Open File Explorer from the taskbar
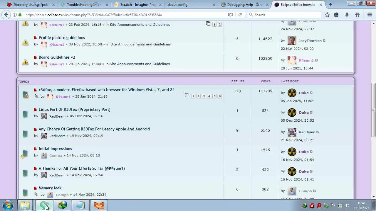This screenshot has height=211, width=376. coord(25,205)
